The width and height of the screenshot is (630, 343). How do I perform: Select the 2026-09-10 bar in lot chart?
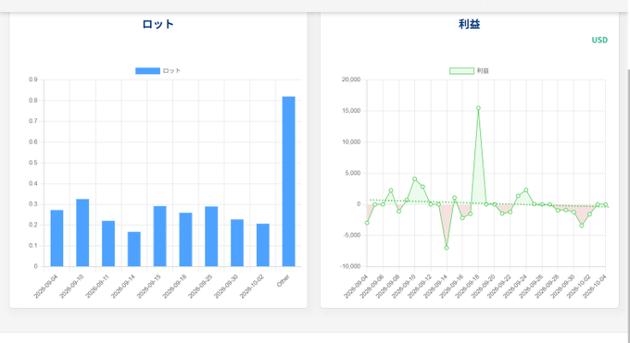tap(82, 233)
